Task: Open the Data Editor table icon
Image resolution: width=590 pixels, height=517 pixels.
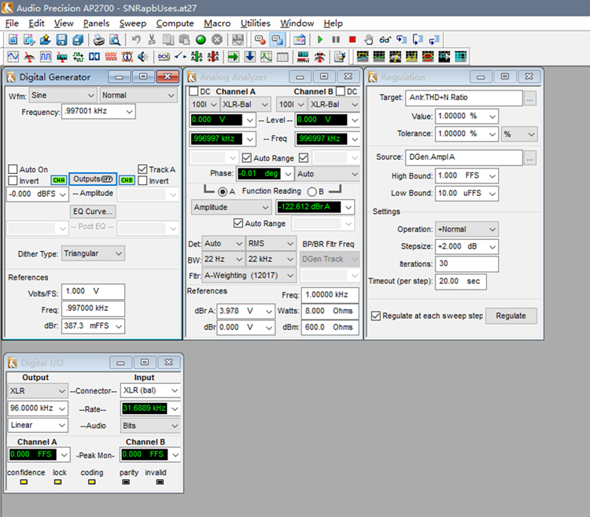Action: 282,57
